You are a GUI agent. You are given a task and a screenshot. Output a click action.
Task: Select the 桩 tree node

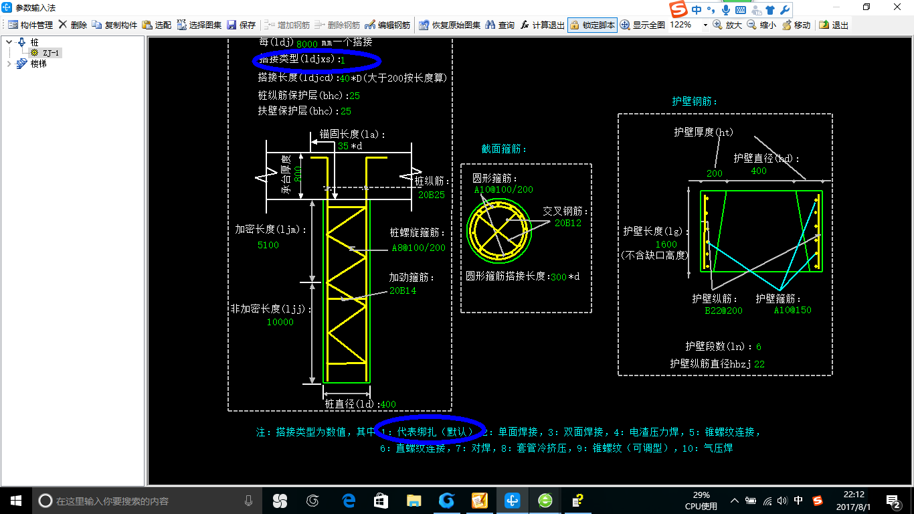[x=35, y=42]
